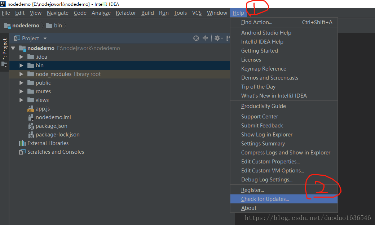This screenshot has height=225, width=375.
Task: Open the VCS menu
Action: 197,13
